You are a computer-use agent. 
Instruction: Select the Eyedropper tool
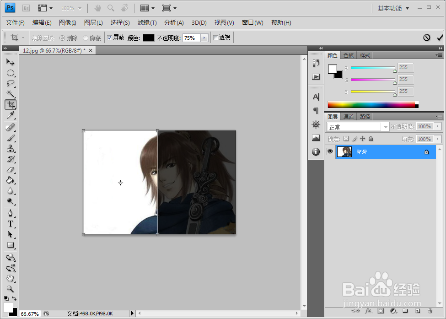[x=11, y=115]
